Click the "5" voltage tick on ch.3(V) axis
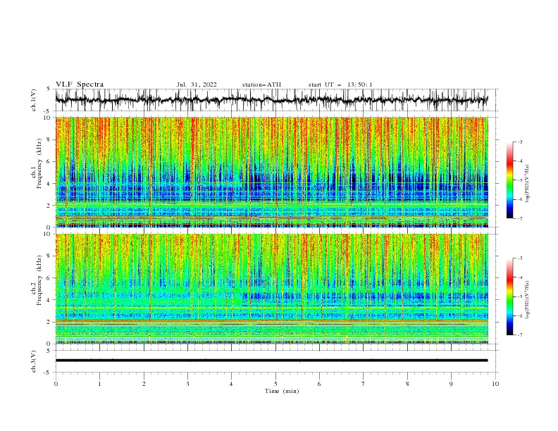 tap(49, 351)
